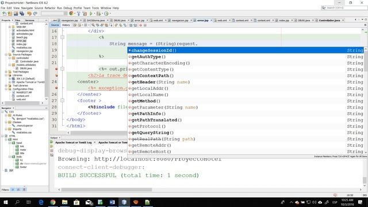Viewport: 368px width, 207px height.
Task: Collapse code fold at line 22
Action: tap(63, 69)
